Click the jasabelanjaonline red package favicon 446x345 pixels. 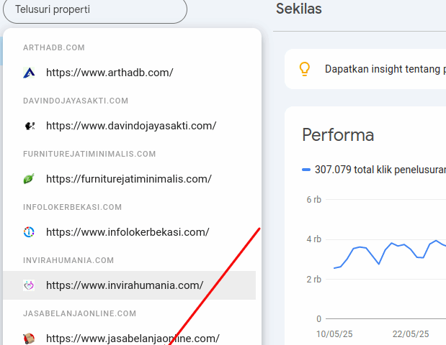pyautogui.click(x=29, y=339)
